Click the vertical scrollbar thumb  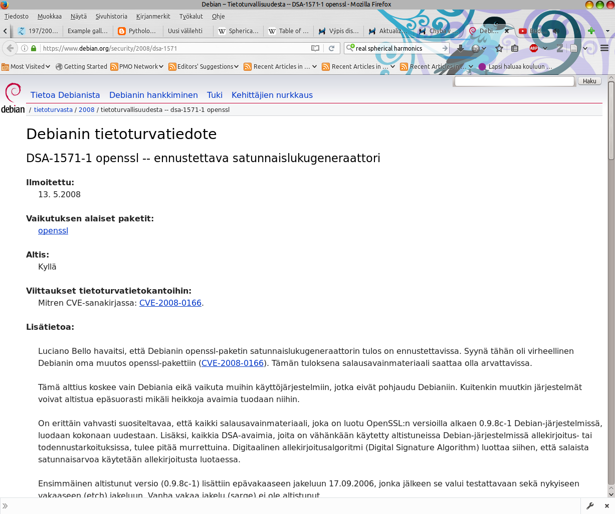tap(611, 120)
